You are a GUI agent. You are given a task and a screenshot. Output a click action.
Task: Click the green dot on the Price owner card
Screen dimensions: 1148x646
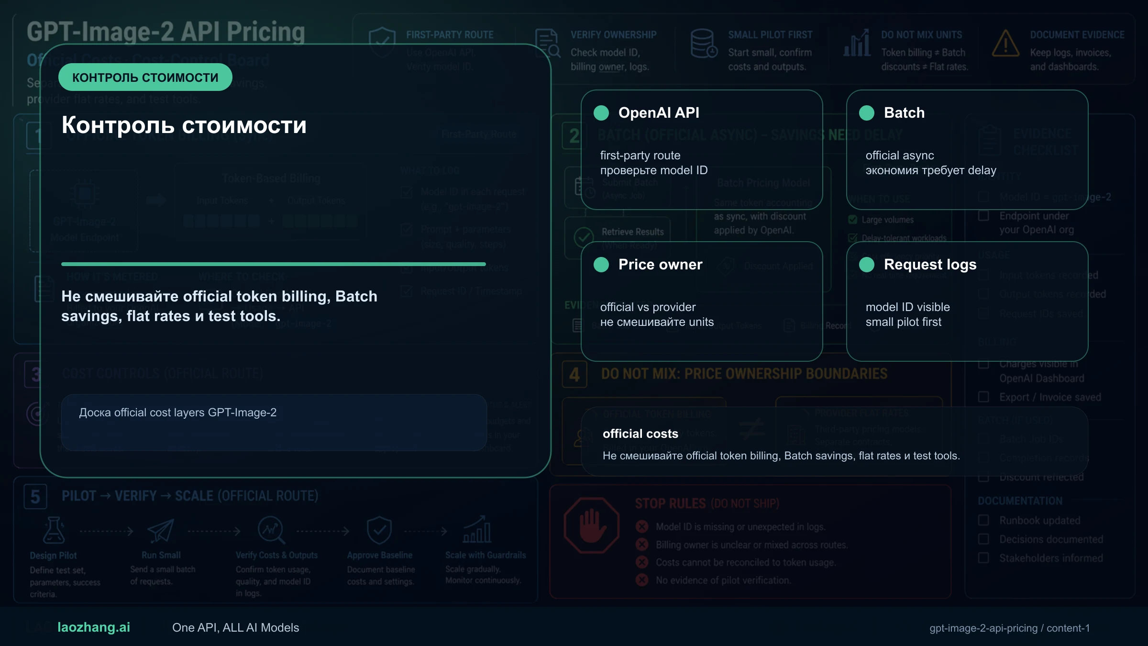point(601,265)
